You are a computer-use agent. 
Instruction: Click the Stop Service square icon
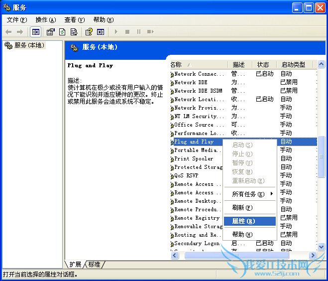coord(127,32)
